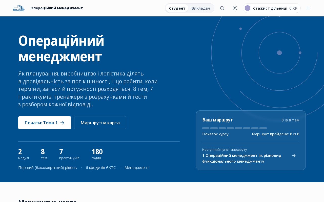Click the 2 модулі statistic
The height and width of the screenshot is (202, 324).
click(24, 154)
